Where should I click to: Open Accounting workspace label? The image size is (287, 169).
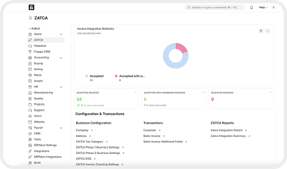41,58
